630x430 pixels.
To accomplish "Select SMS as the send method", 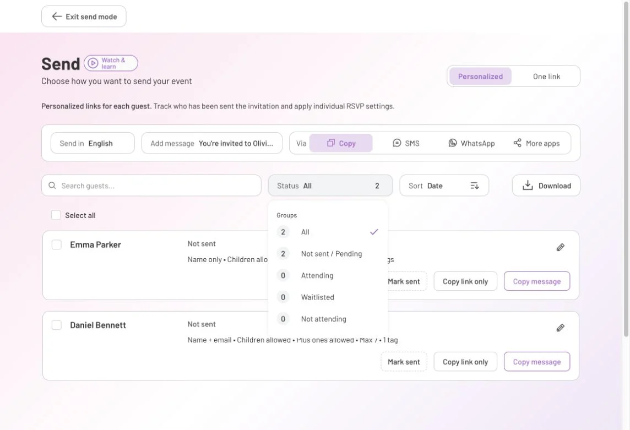I will pyautogui.click(x=406, y=143).
